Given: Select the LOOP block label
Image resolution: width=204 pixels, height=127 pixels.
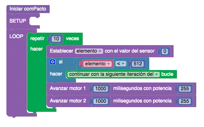Looking at the screenshot, I should tap(16, 36).
